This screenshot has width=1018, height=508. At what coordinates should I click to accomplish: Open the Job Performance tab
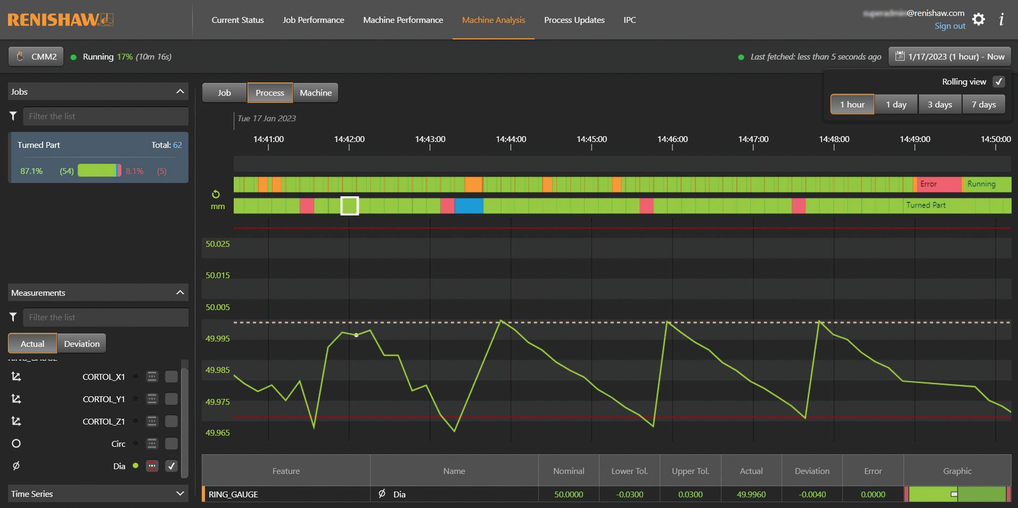coord(314,20)
